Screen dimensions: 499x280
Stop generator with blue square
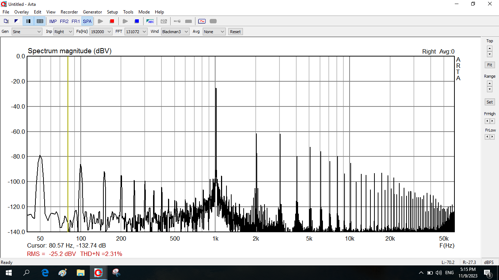click(x=137, y=22)
